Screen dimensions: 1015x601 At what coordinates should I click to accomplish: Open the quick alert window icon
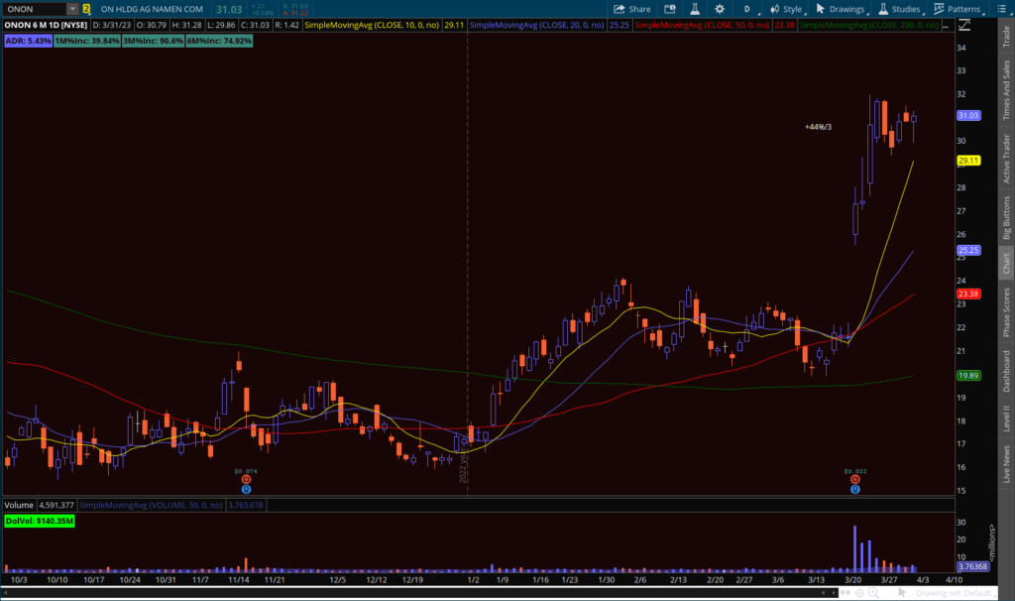[x=670, y=9]
